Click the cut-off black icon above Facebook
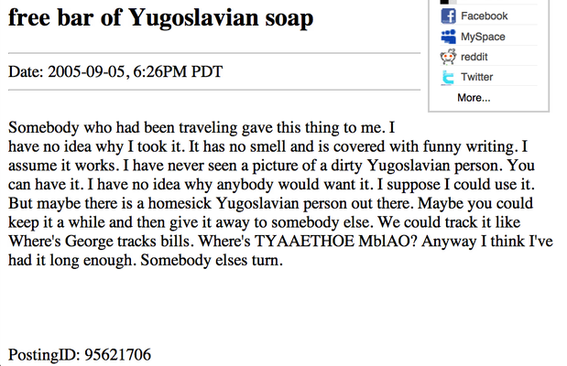Viewport: 567px width, 366px height. tap(449, 2)
